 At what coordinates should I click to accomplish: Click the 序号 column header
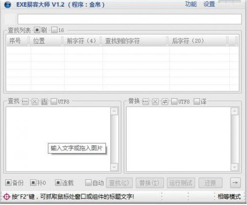pos(17,41)
